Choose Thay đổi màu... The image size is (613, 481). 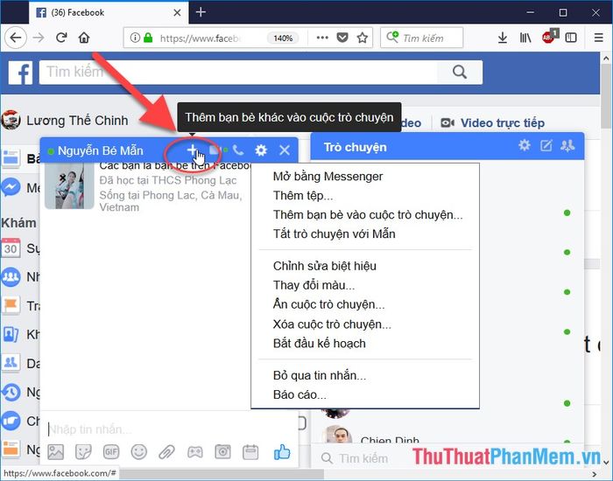314,285
